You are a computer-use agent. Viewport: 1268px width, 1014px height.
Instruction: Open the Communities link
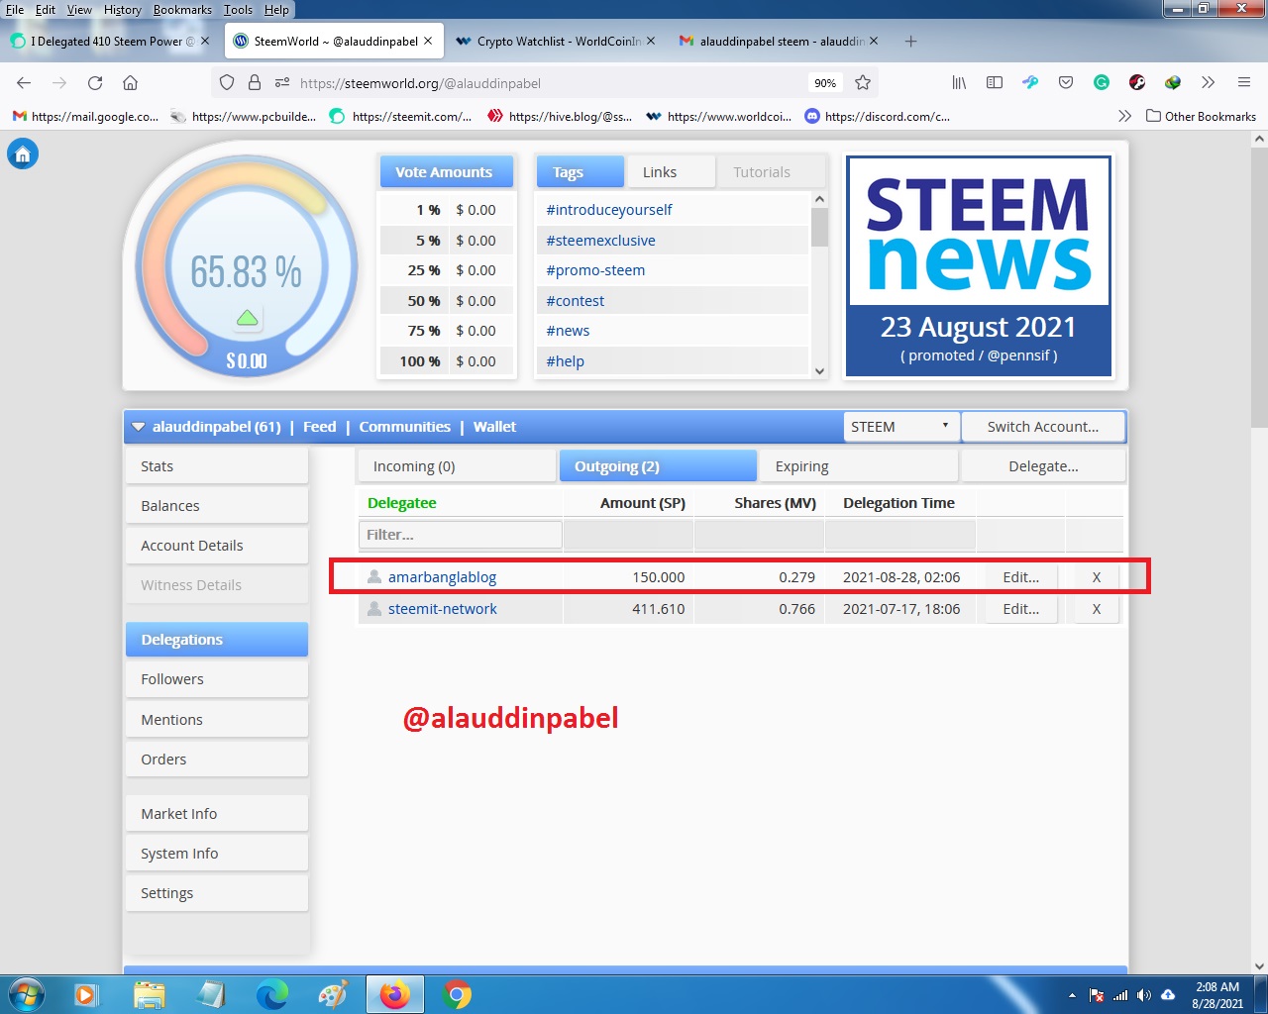point(404,427)
